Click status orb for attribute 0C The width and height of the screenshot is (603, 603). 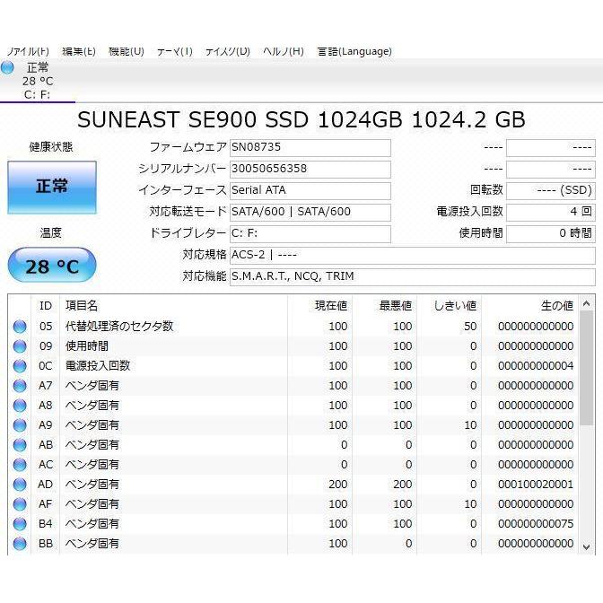[20, 366]
